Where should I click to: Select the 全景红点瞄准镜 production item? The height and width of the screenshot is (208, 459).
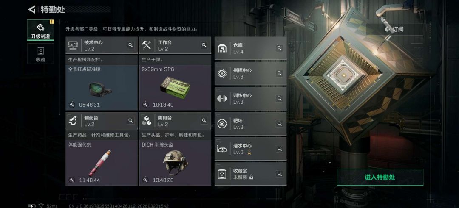(102, 88)
